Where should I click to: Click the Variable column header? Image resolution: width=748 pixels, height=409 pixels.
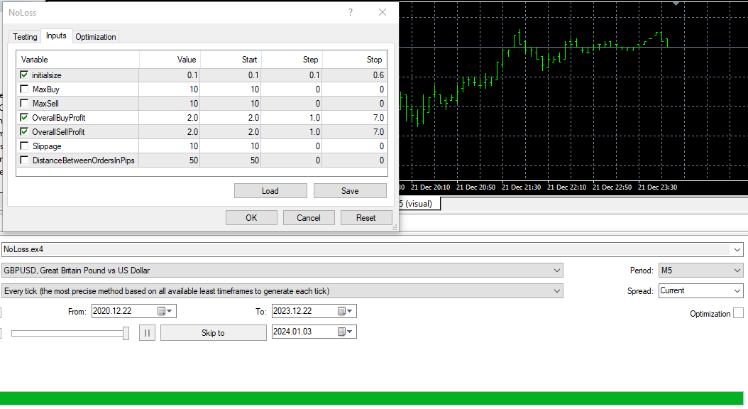click(78, 60)
